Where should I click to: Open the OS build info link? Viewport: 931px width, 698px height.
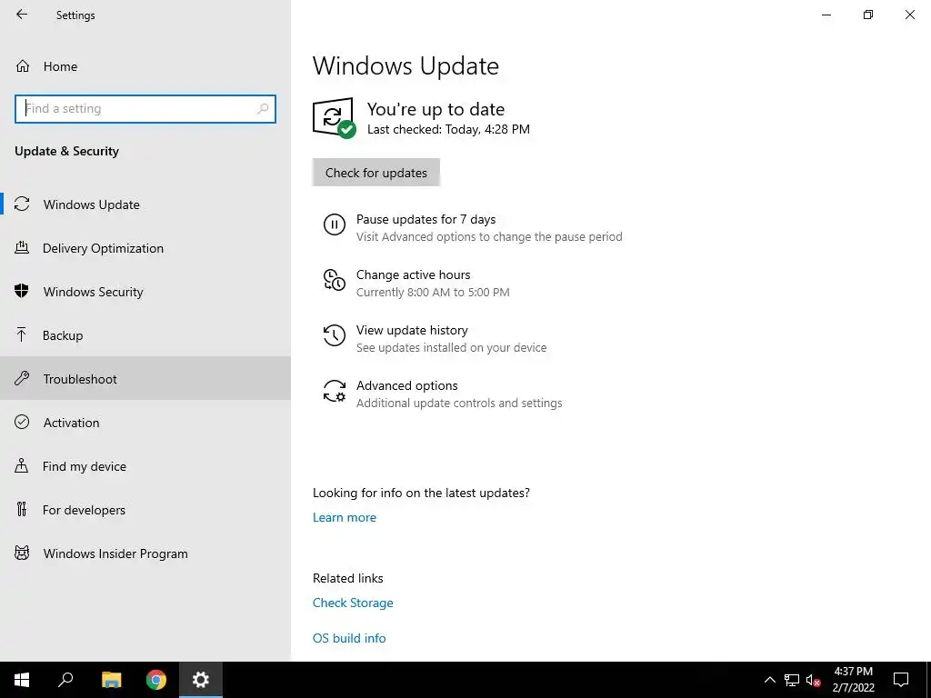click(349, 638)
